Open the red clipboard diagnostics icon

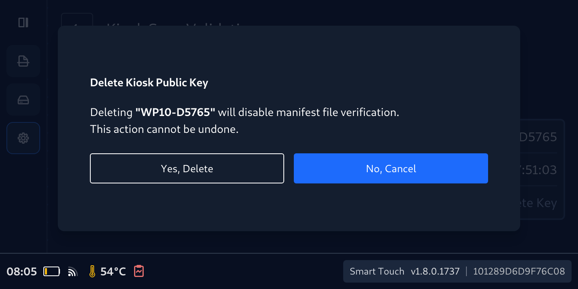(139, 271)
